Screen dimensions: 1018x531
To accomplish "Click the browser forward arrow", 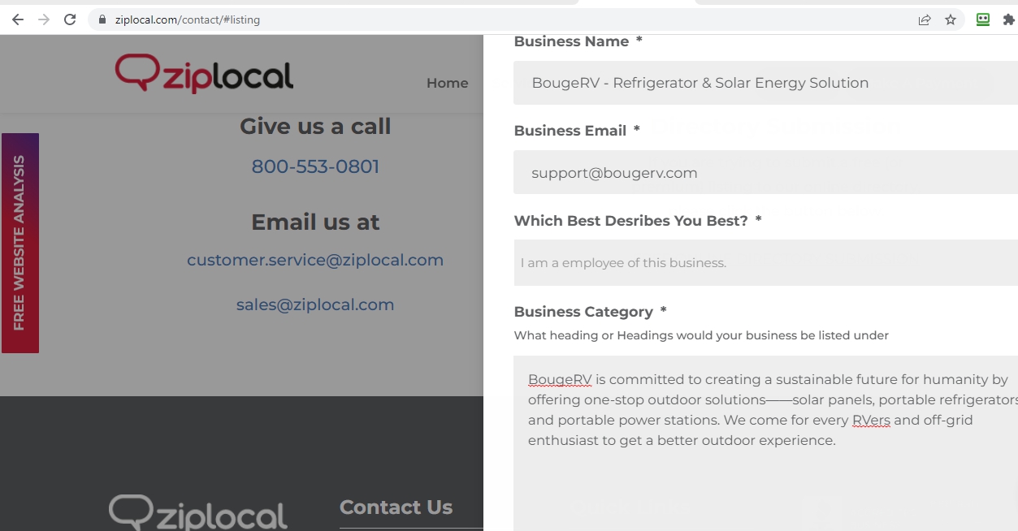I will tap(43, 19).
